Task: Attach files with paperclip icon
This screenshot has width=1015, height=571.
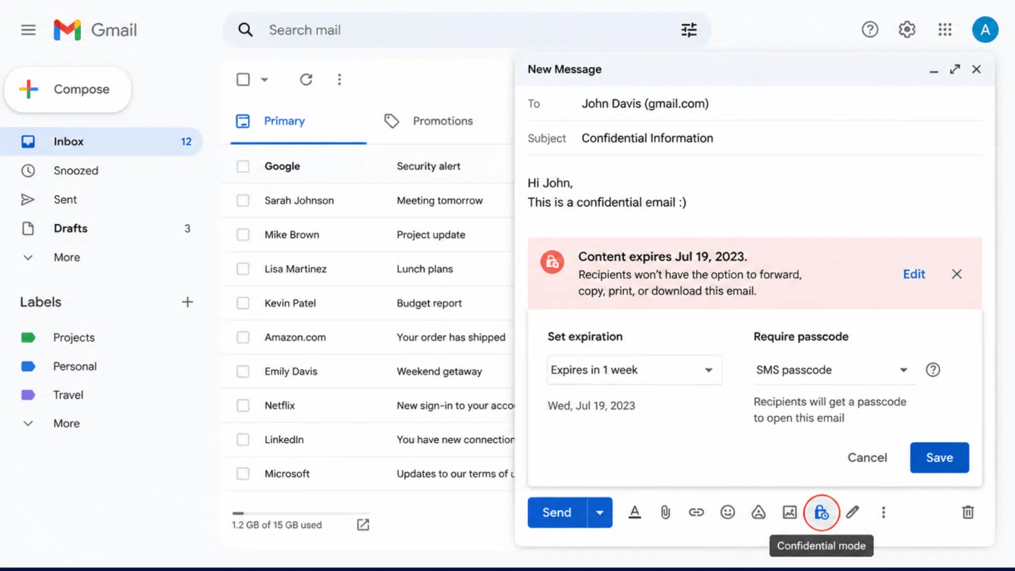Action: pyautogui.click(x=665, y=513)
